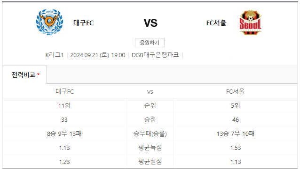Screen dimensions: 300x171
Task: Select the 승점 row label
Action: (150, 119)
